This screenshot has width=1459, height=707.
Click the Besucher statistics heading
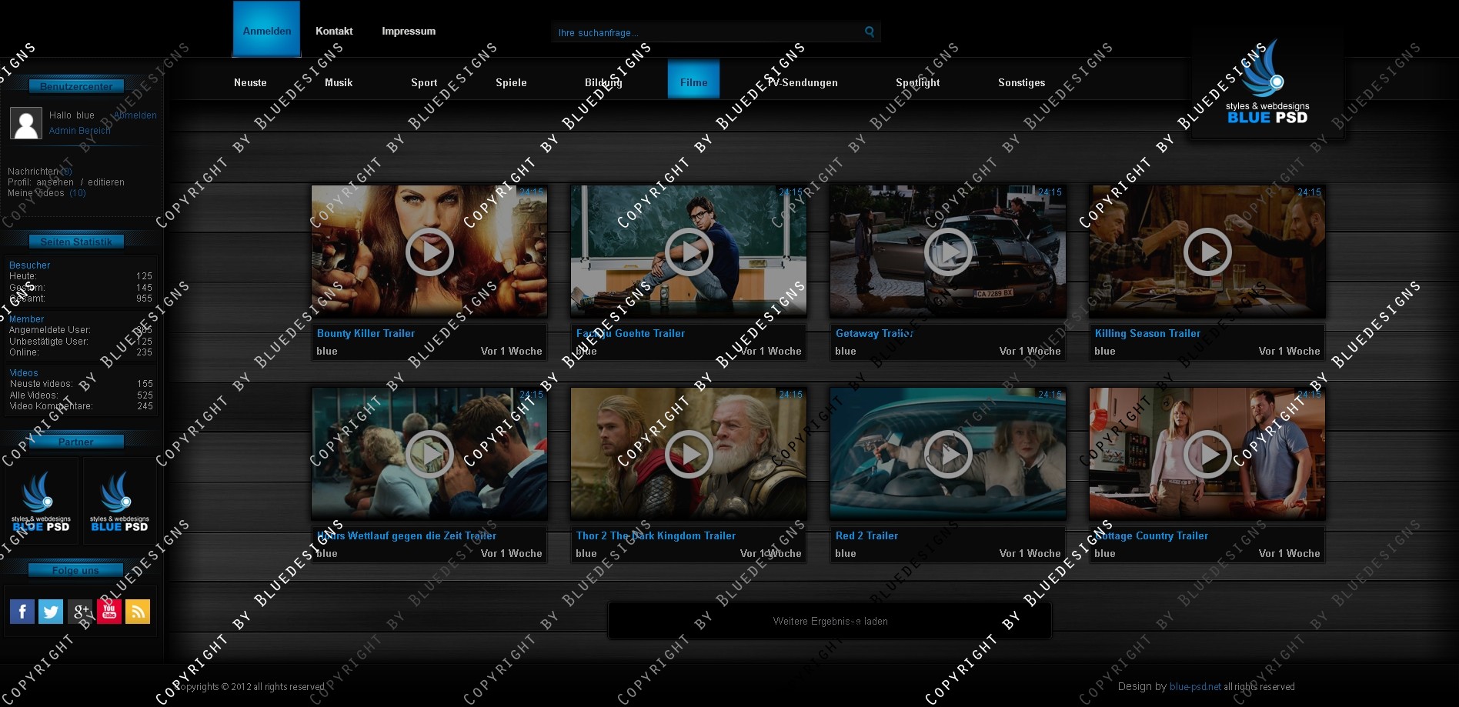point(29,265)
